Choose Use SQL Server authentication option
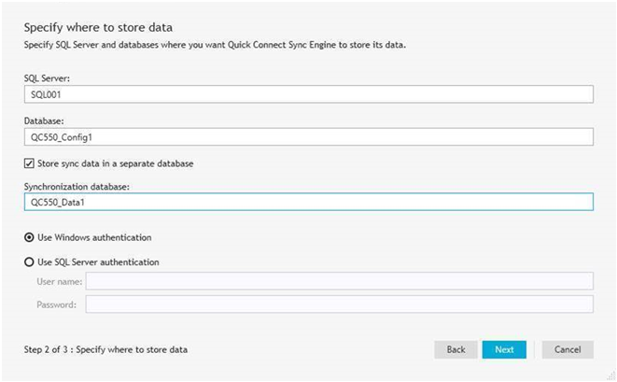Screen dimensions: 617x382 pyautogui.click(x=29, y=262)
